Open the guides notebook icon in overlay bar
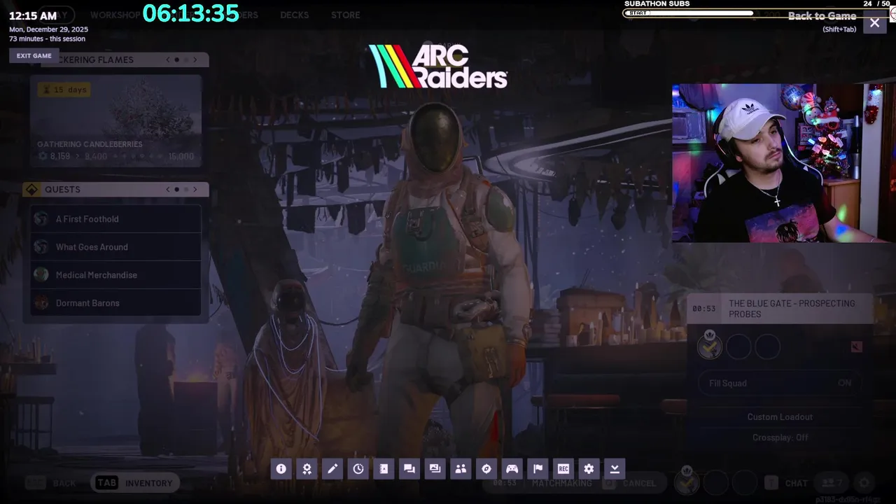This screenshot has height=504, width=896. pos(384,469)
